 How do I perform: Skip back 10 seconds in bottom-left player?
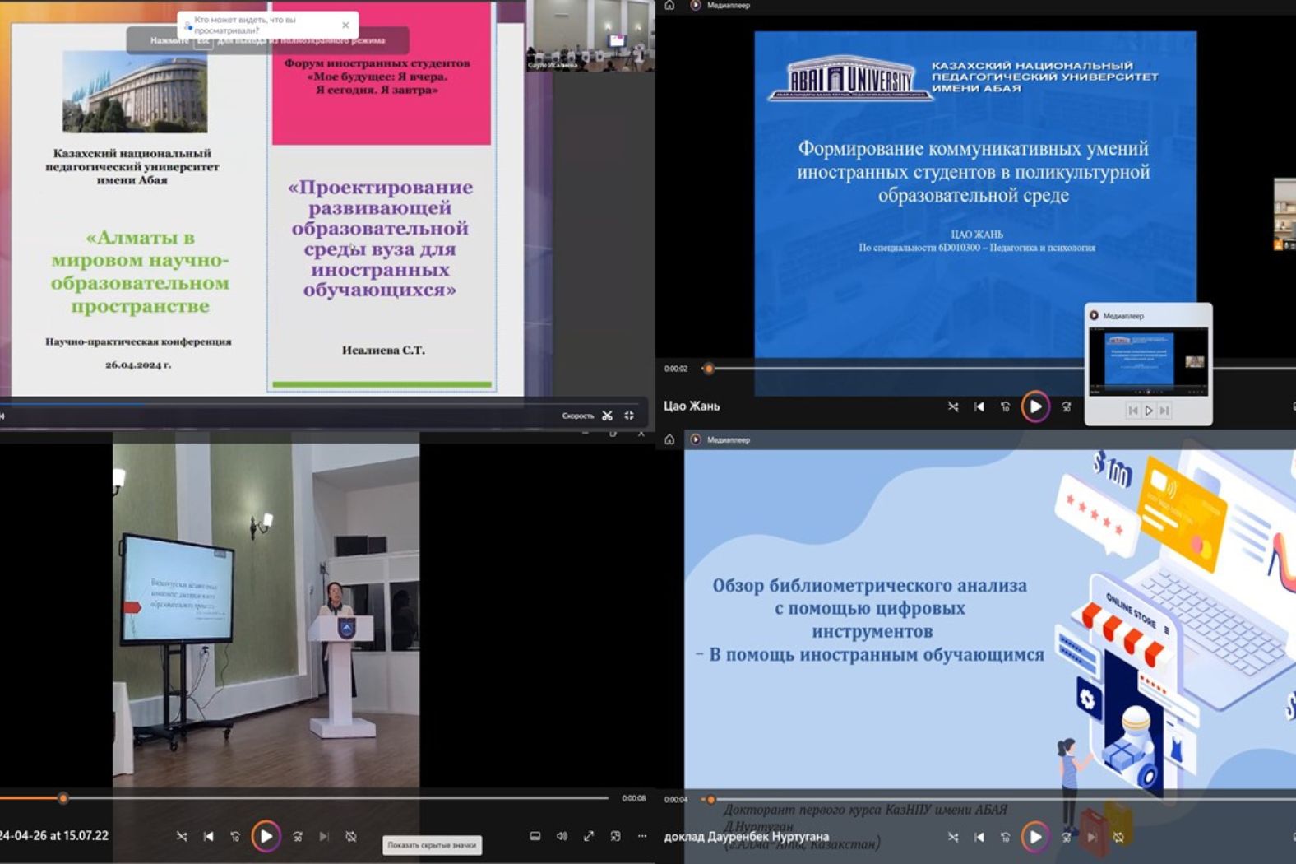(235, 837)
